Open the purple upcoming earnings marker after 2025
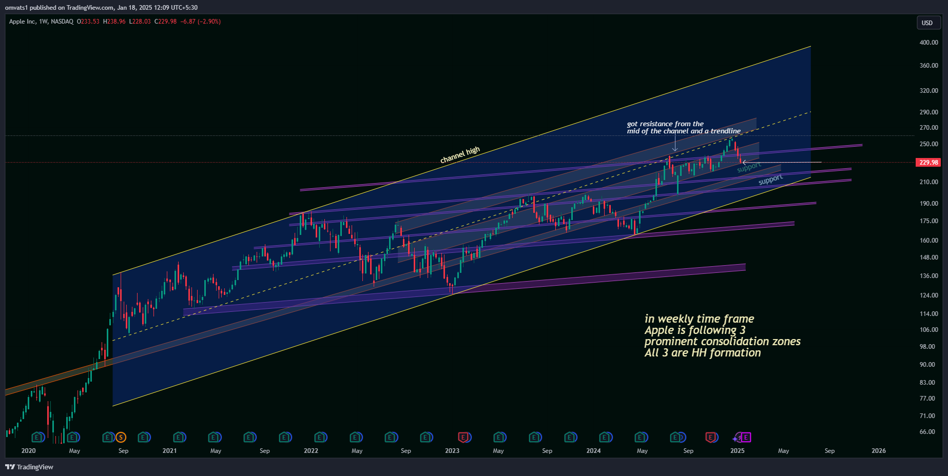This screenshot has width=948, height=476. pyautogui.click(x=746, y=438)
